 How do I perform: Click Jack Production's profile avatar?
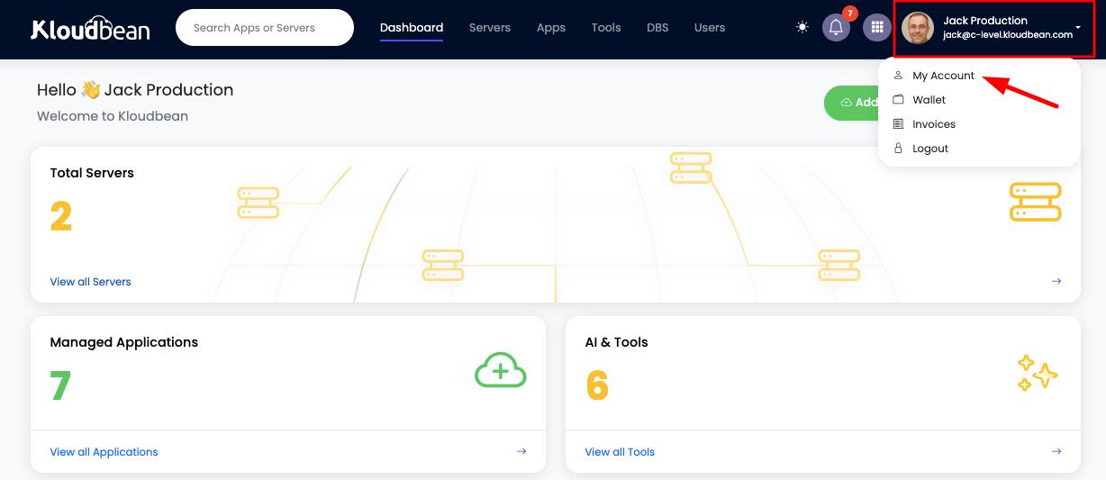pos(918,28)
